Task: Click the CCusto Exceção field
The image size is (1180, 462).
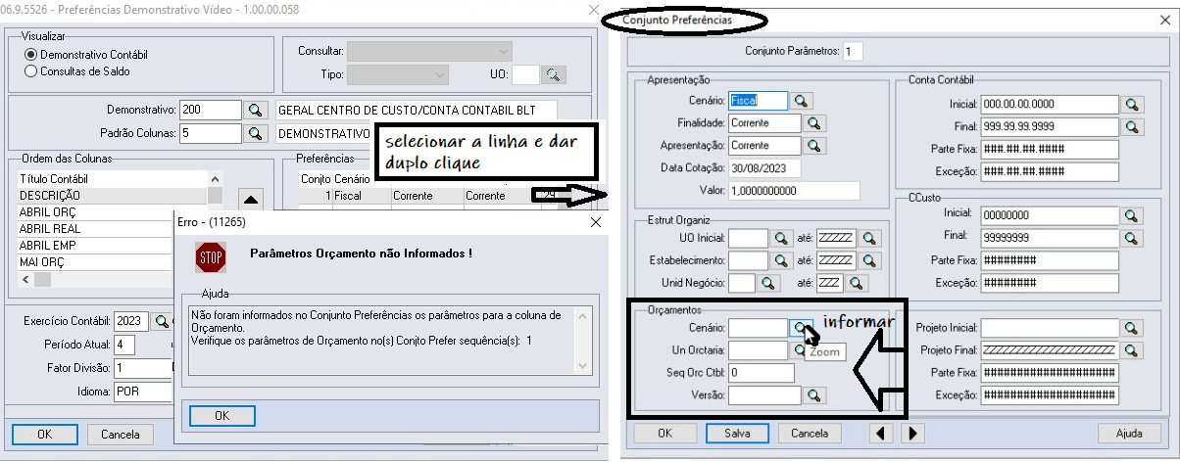Action: (x=1050, y=283)
